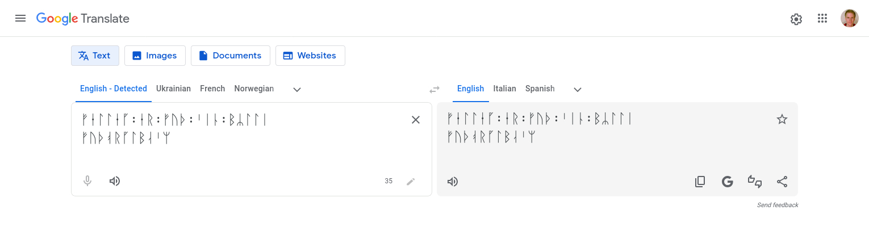The width and height of the screenshot is (869, 227).
Task: Save translation with the star
Action: [782, 119]
